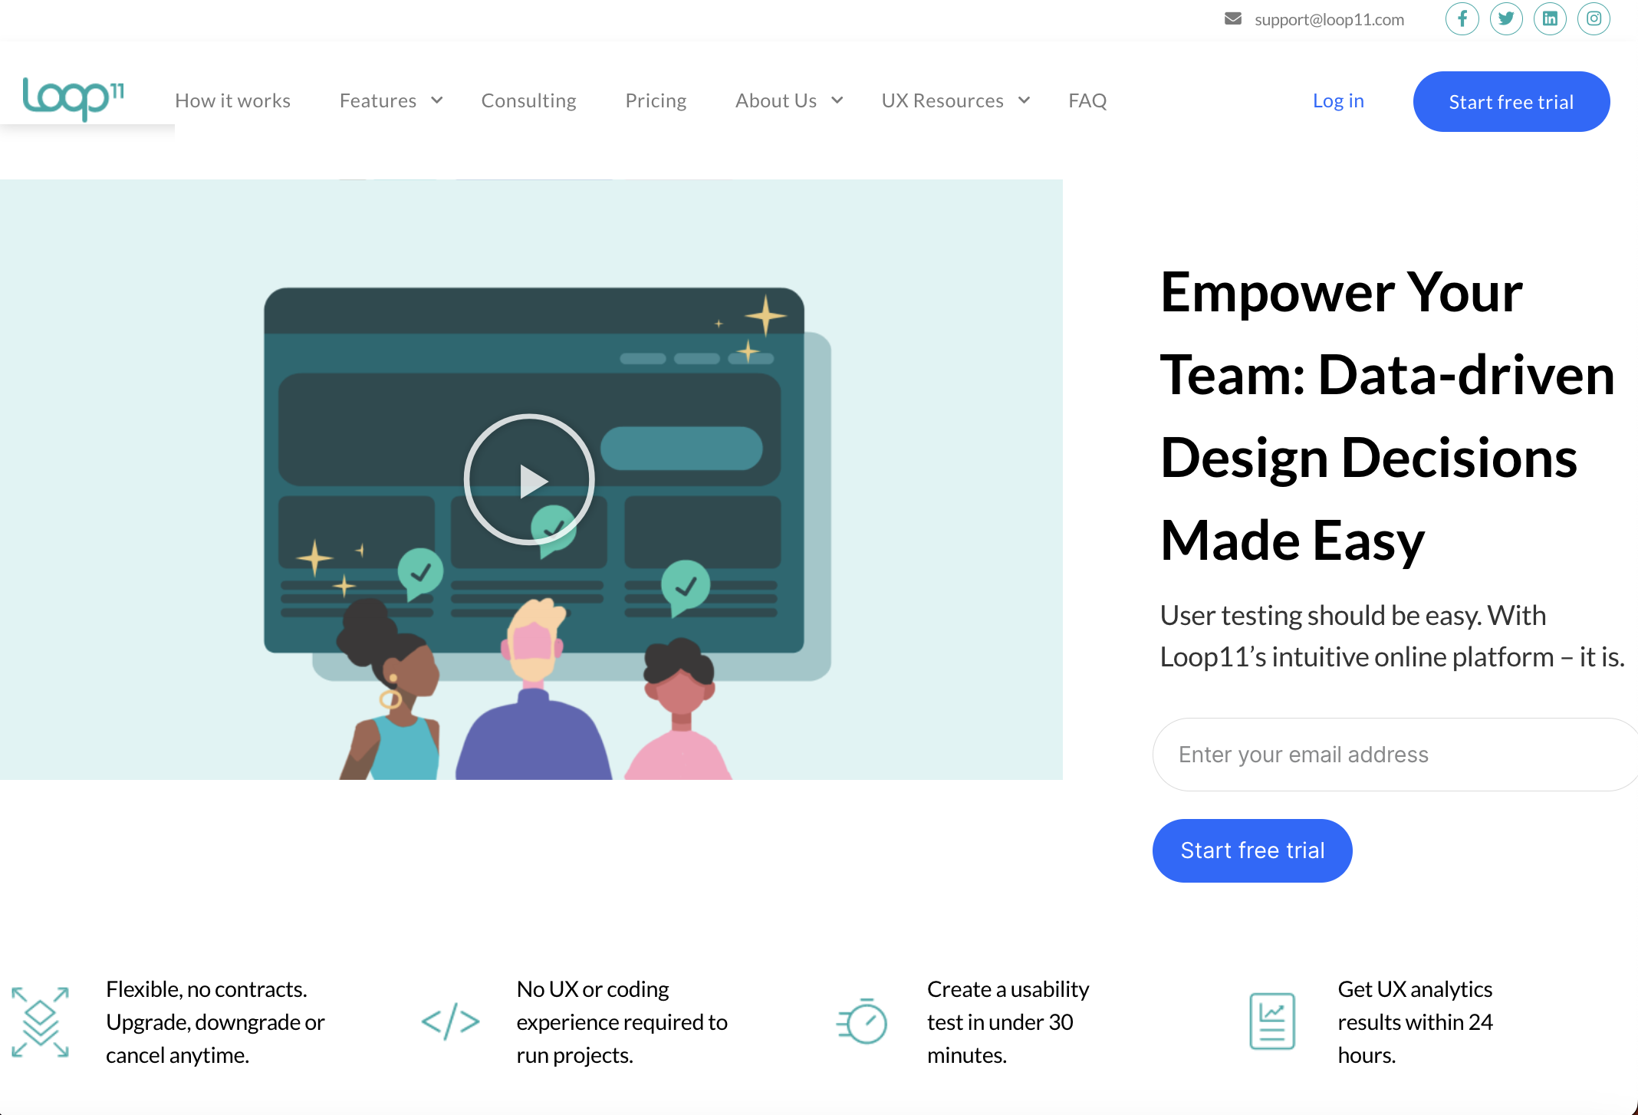This screenshot has width=1638, height=1115.
Task: Open the Twitter social icon
Action: coord(1506,18)
